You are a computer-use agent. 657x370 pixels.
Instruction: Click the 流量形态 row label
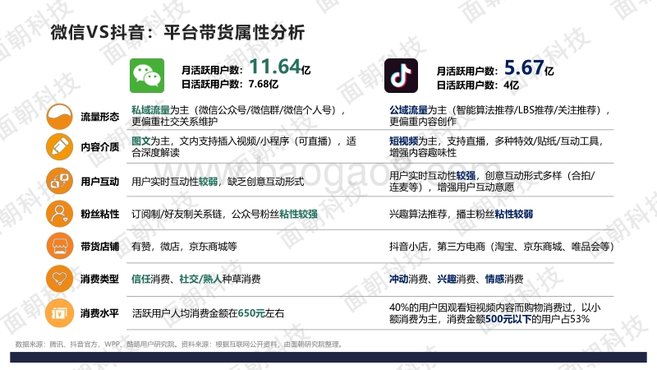pyautogui.click(x=99, y=117)
